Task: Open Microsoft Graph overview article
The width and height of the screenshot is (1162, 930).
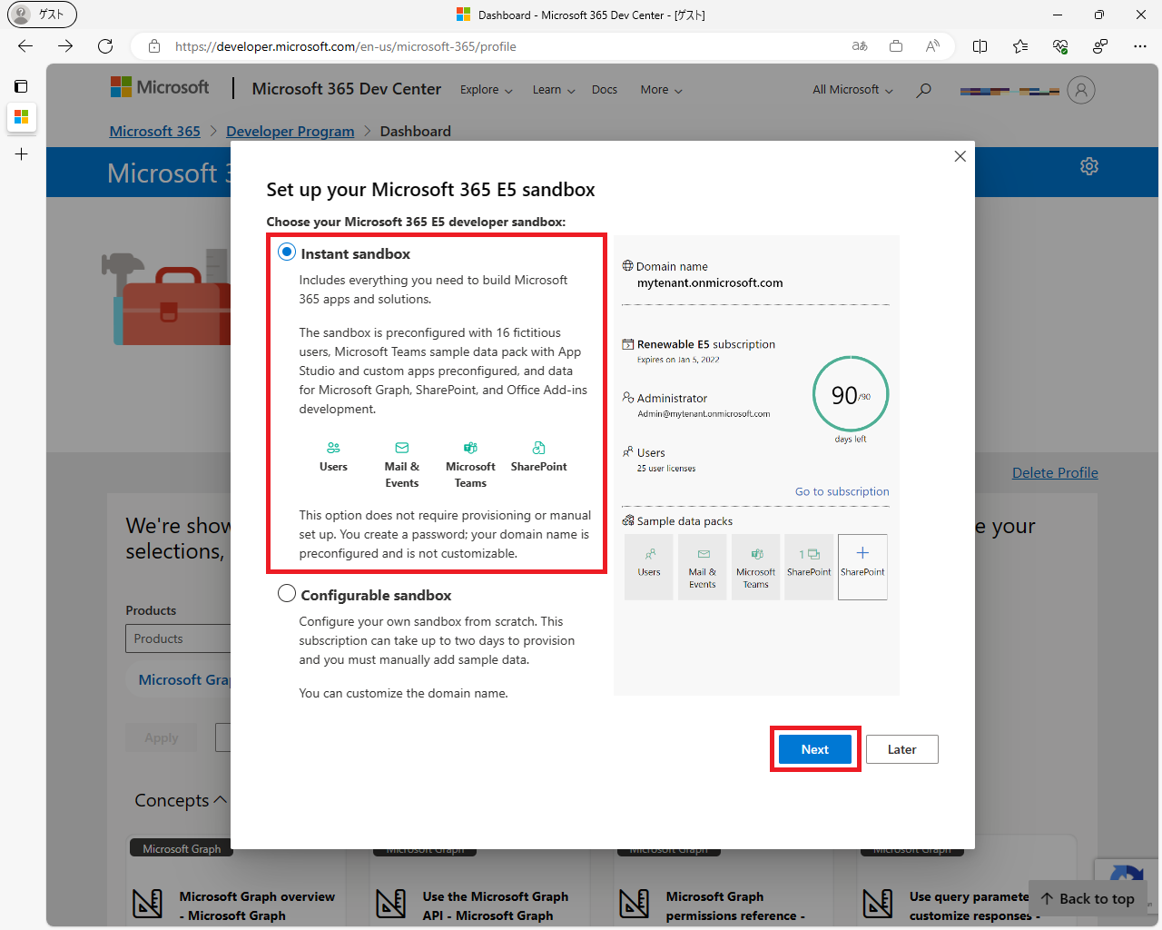Action: (x=257, y=905)
